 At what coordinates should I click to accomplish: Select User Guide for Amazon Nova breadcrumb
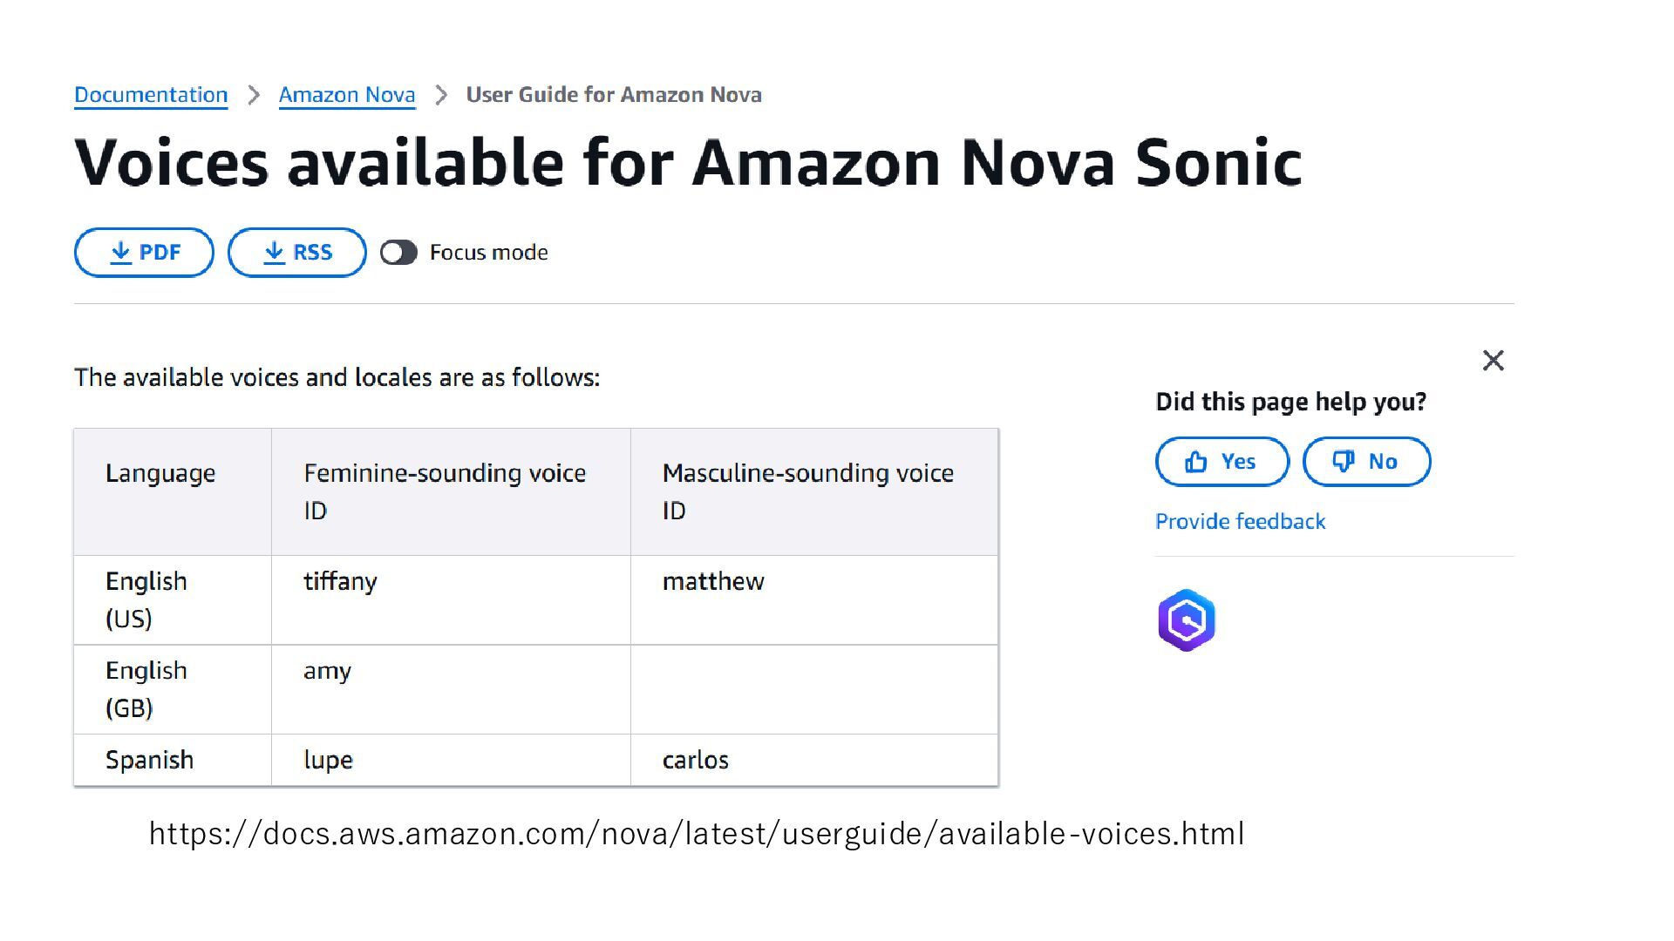point(614,95)
